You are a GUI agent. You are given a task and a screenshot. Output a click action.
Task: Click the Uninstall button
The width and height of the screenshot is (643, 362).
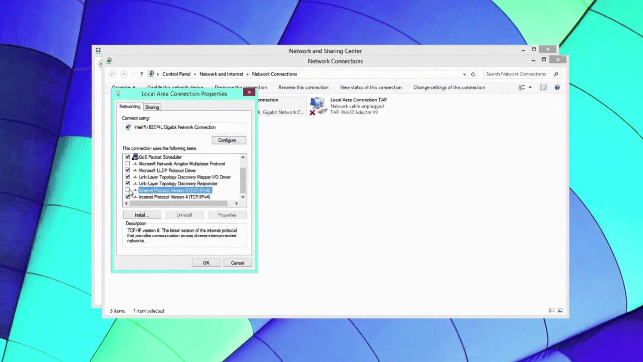tap(184, 215)
